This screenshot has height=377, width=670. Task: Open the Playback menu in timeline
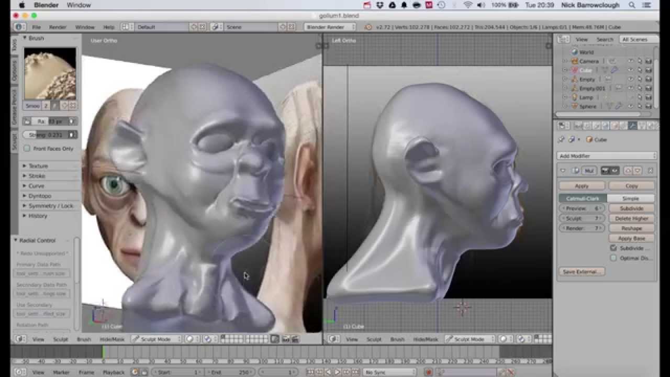click(x=114, y=372)
